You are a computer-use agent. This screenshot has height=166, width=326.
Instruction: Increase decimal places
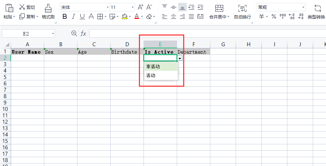point(292,17)
